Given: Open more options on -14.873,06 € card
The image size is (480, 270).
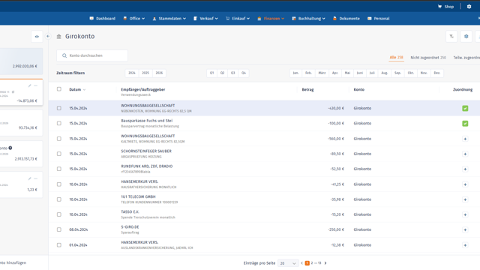Looking at the screenshot, I should [35, 85].
